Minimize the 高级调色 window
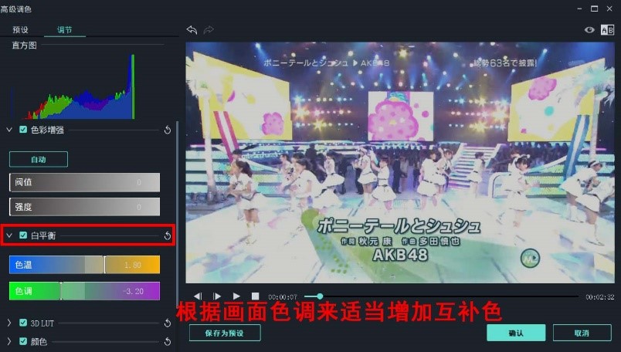621x352 pixels. pos(579,8)
